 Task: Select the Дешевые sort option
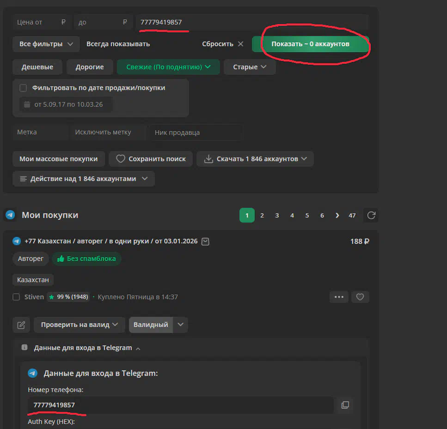[37, 67]
